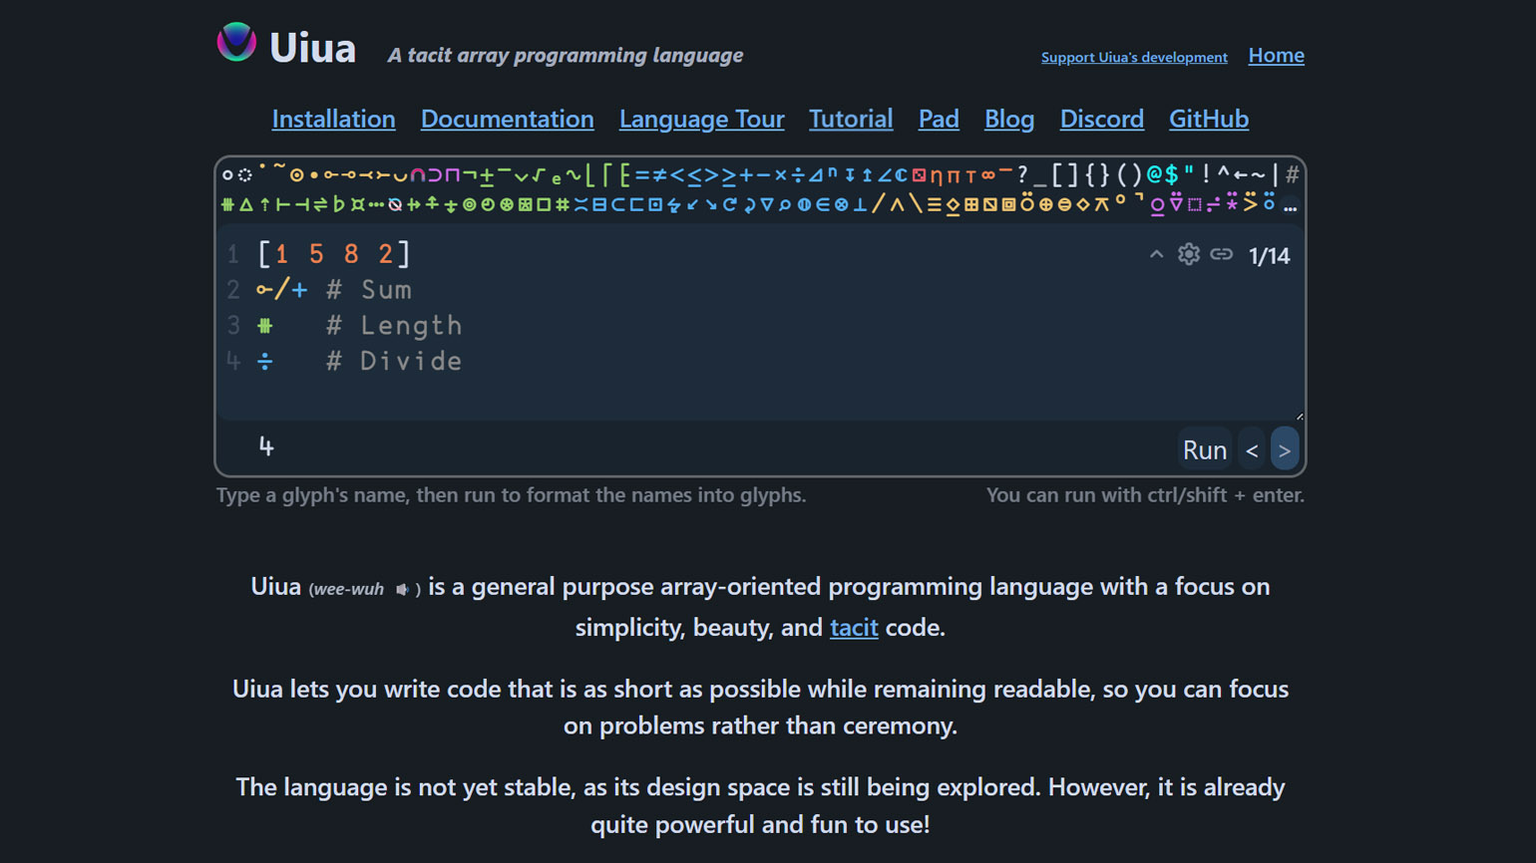Copy link with the chain icon
Image resolution: width=1536 pixels, height=863 pixels.
tap(1221, 255)
